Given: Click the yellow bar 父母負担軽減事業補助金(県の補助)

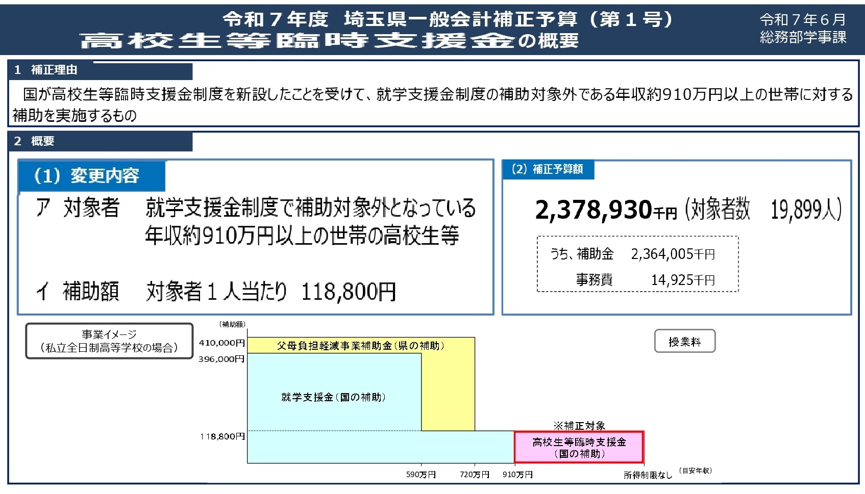Looking at the screenshot, I should 361,346.
